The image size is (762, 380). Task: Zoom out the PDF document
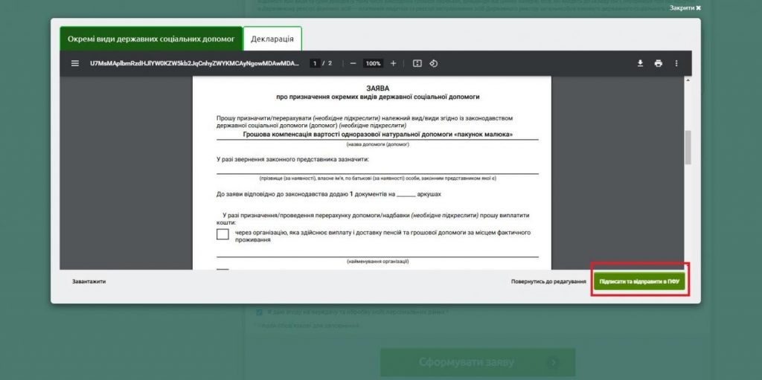point(353,63)
